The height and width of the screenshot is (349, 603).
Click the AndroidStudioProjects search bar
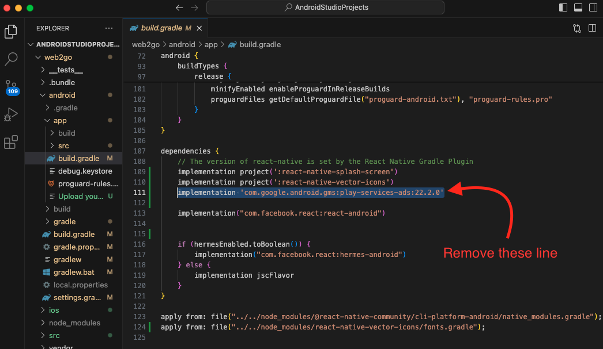326,7
